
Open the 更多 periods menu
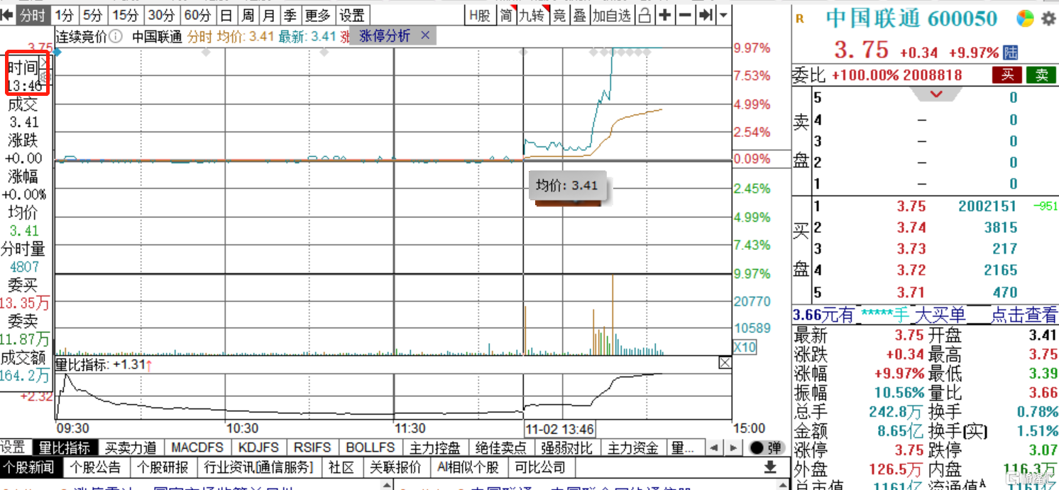[317, 15]
